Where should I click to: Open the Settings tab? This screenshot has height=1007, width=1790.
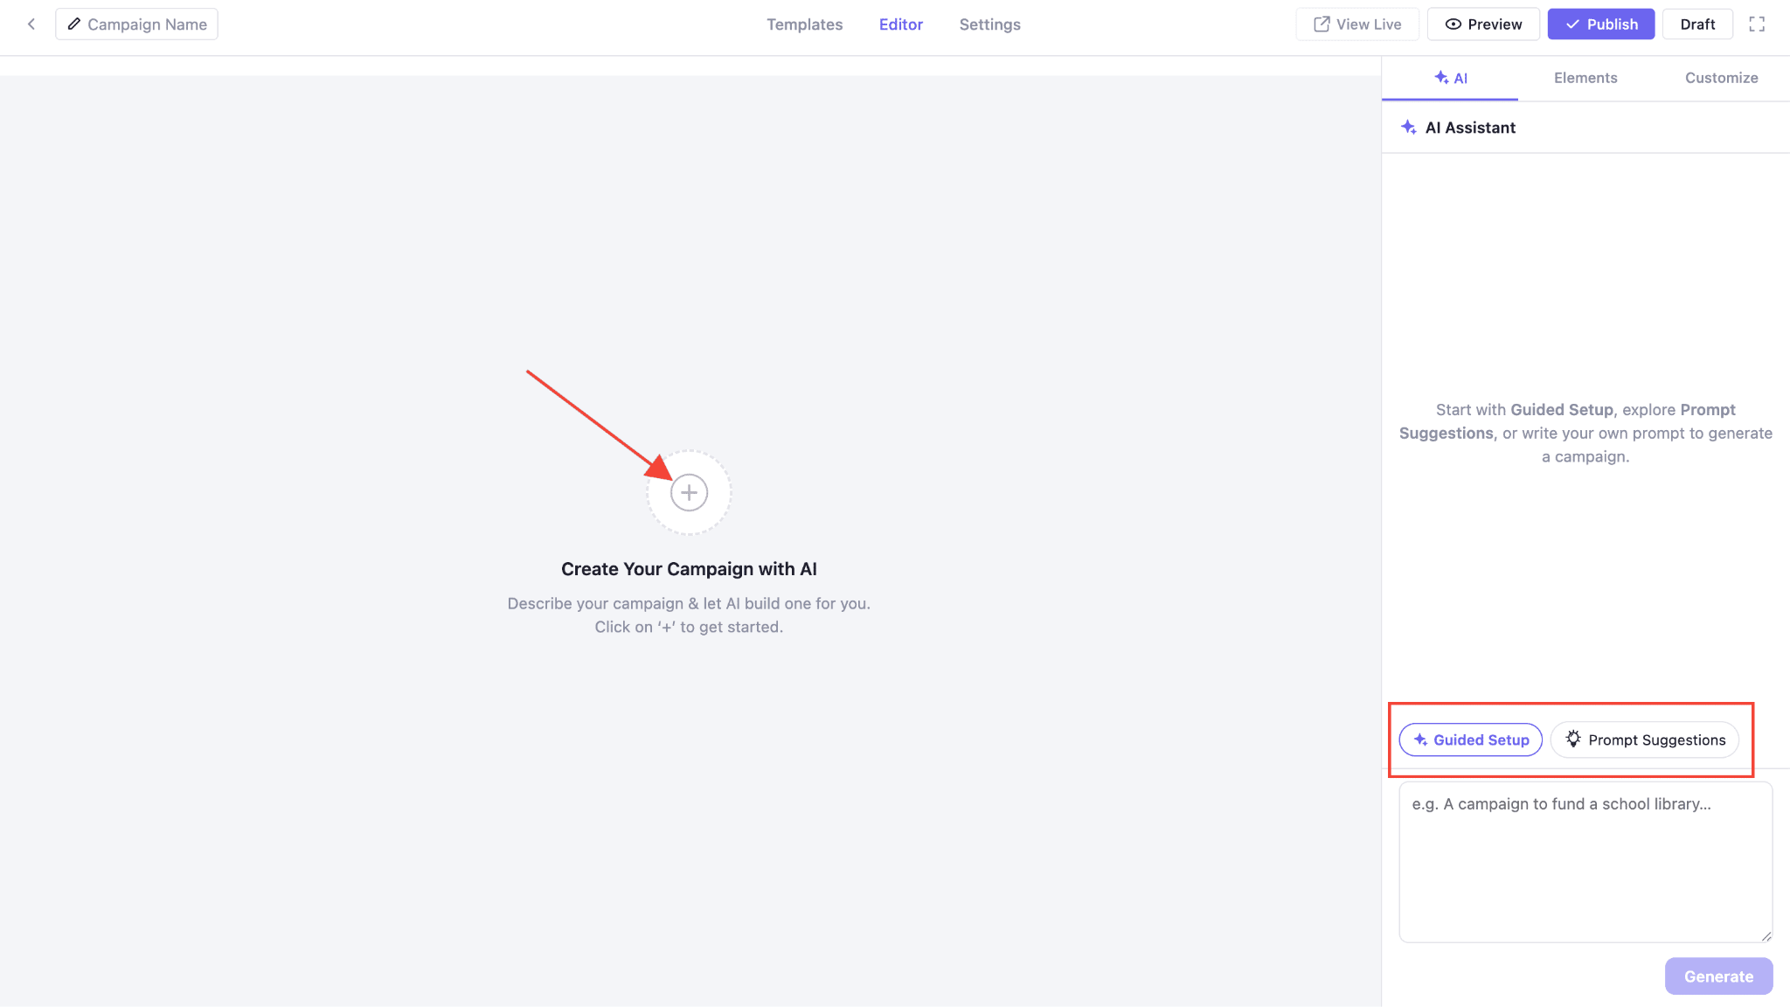[x=989, y=24]
